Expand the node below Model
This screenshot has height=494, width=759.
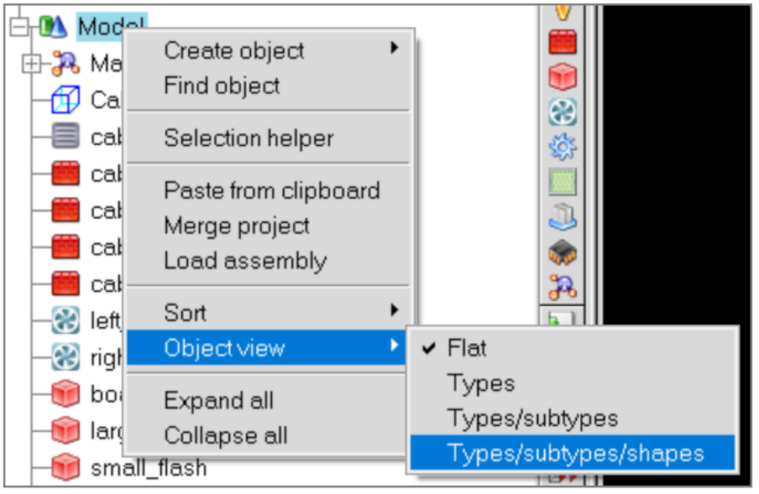pyautogui.click(x=31, y=63)
